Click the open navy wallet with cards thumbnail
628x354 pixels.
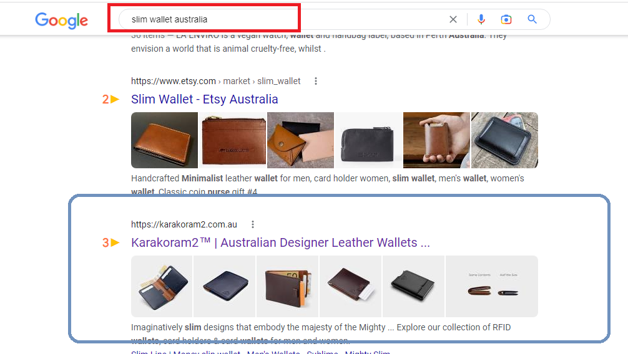(x=162, y=287)
